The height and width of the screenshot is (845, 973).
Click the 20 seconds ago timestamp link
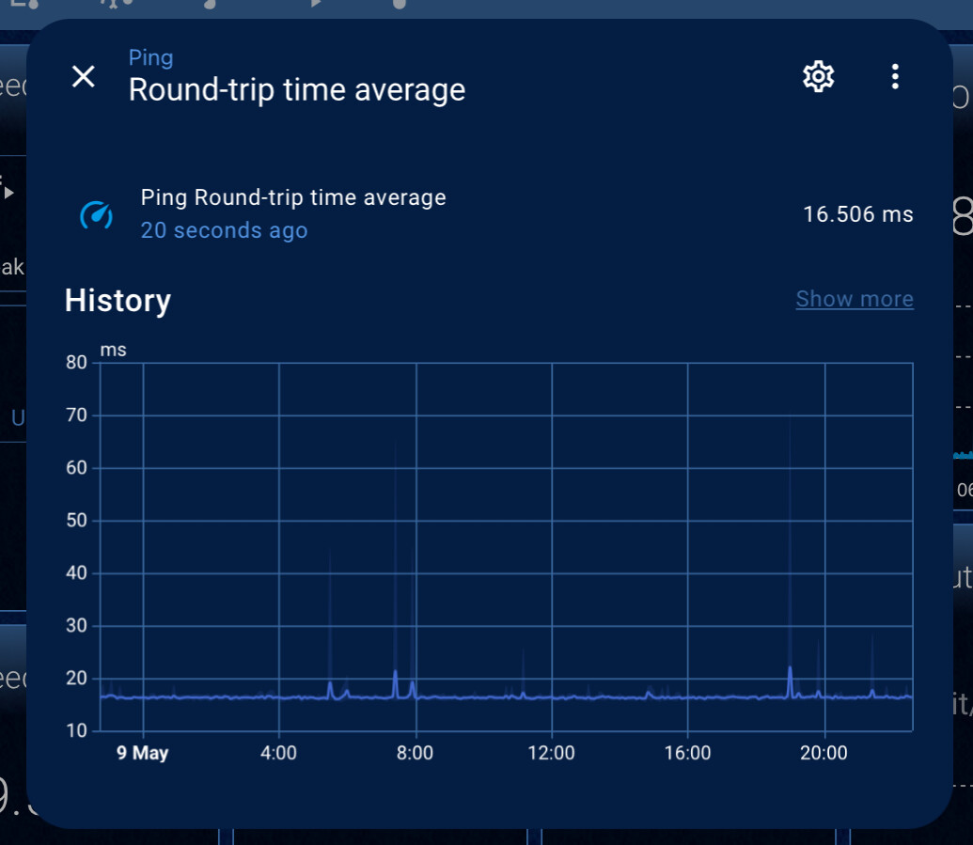(224, 230)
